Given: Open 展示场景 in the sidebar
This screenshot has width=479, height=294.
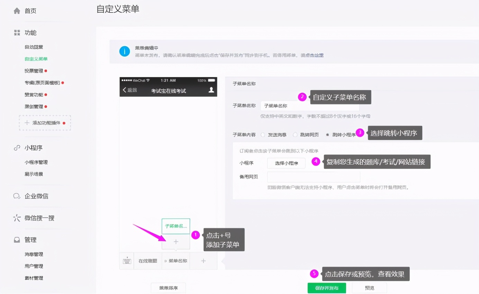Looking at the screenshot, I should click(x=34, y=174).
